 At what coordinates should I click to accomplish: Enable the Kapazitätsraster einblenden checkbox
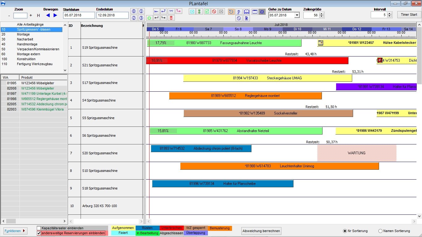pyautogui.click(x=39, y=228)
